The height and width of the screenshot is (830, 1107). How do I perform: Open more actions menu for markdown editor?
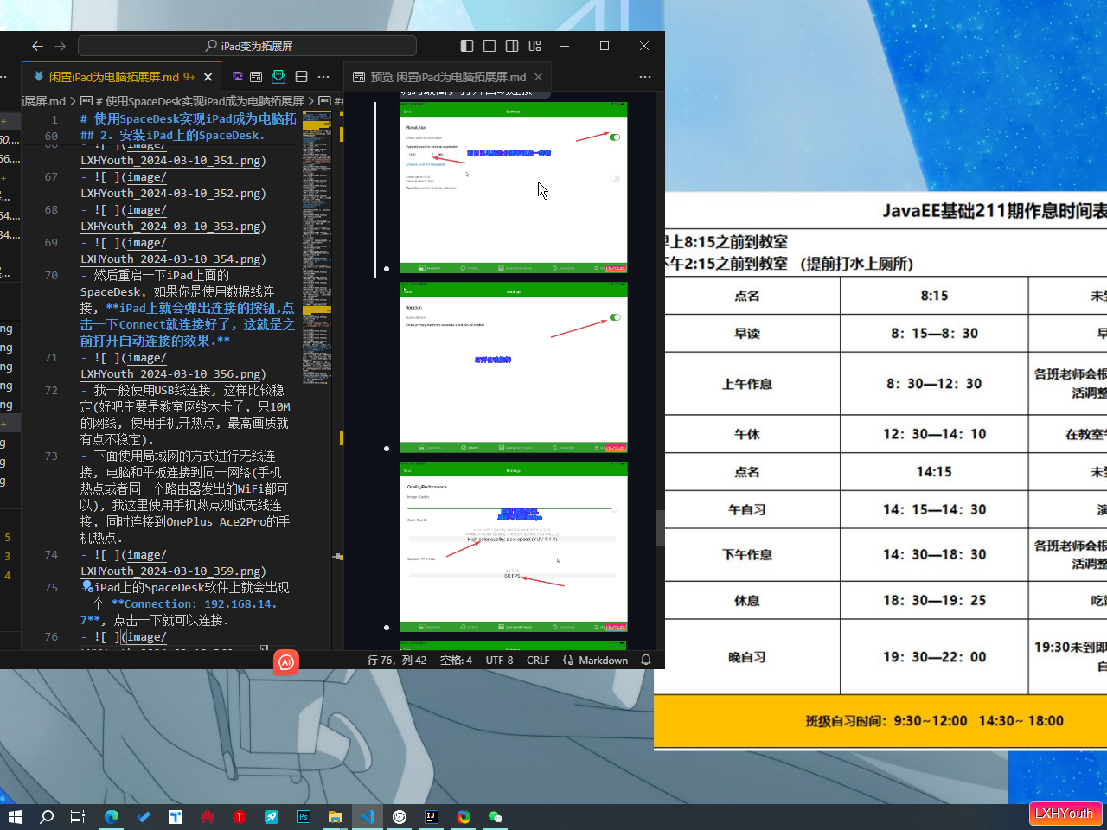point(323,77)
